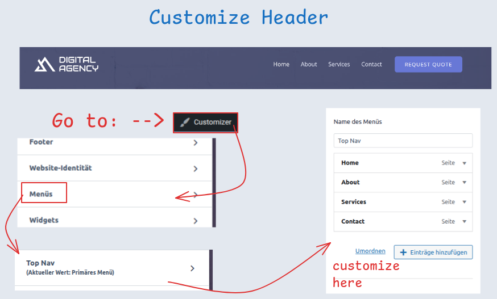
Task: Click the plus icon on Einträge hinzufügen
Action: (x=404, y=252)
